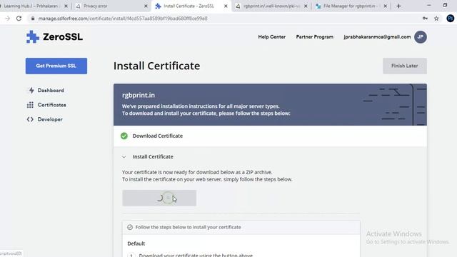Screen dimensions: 457x257
Task: Close the rgbprint.in well-known tab
Action: point(306,6)
